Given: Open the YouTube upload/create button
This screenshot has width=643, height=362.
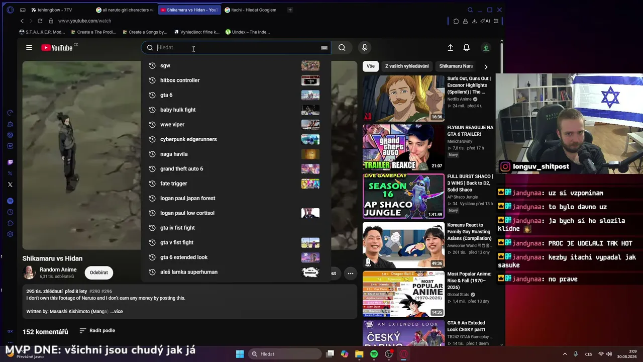Looking at the screenshot, I should tap(450, 48).
